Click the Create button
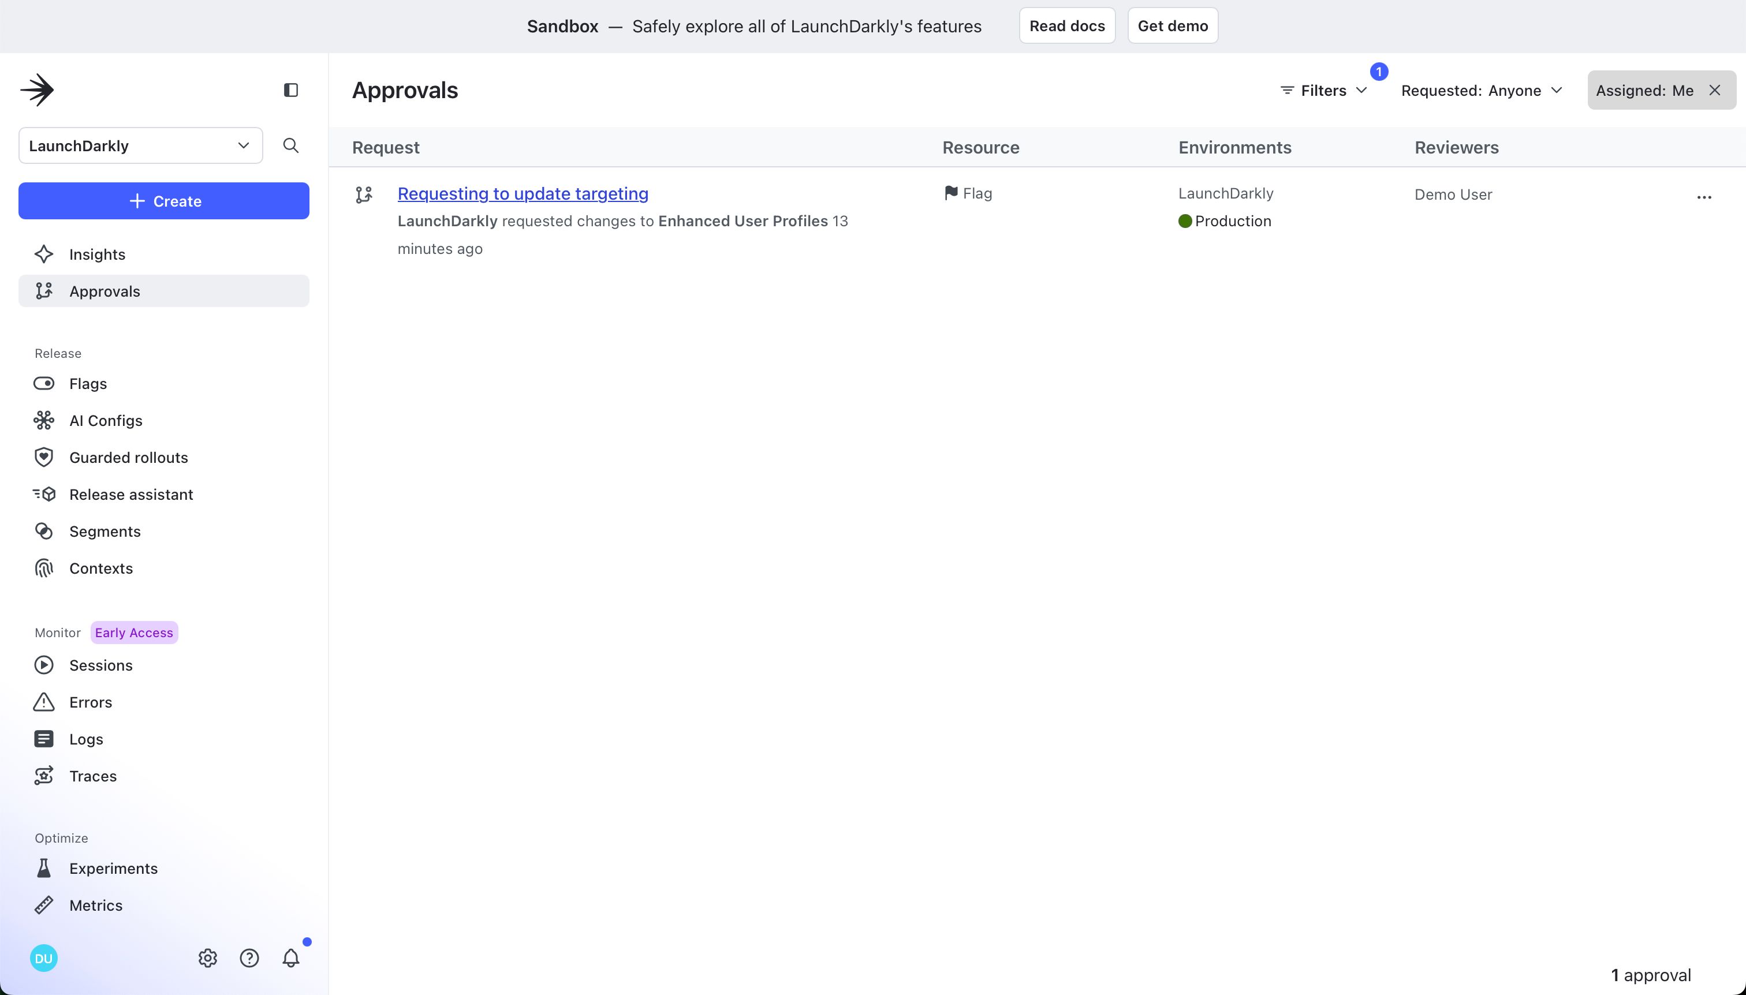The width and height of the screenshot is (1746, 995). [x=164, y=201]
